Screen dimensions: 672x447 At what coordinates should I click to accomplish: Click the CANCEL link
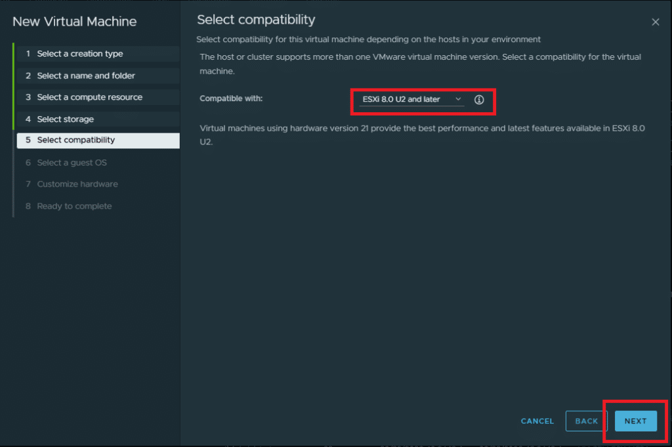(537, 421)
